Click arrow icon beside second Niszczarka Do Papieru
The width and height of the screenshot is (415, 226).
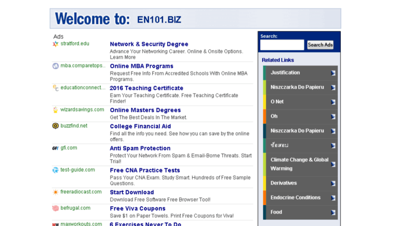333,131
